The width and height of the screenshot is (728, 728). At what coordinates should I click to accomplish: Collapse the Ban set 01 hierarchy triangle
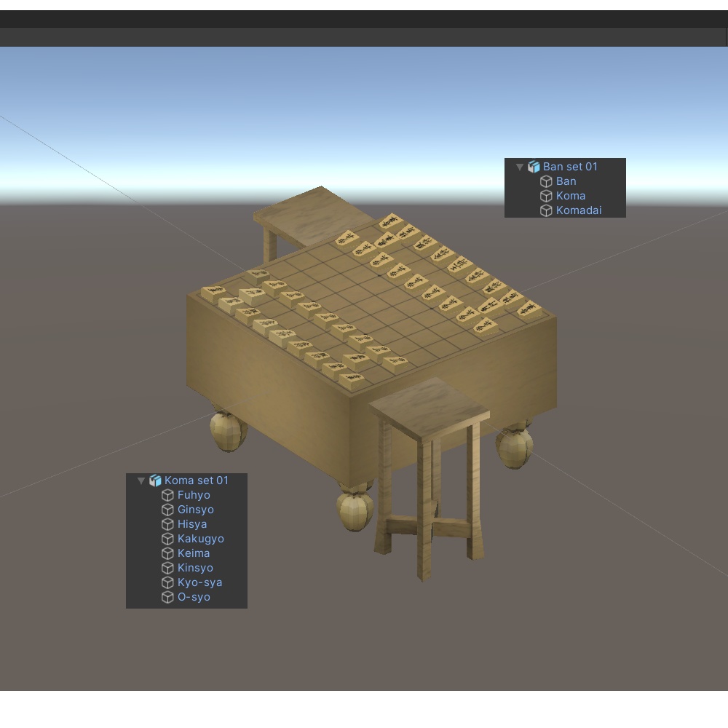click(x=519, y=166)
